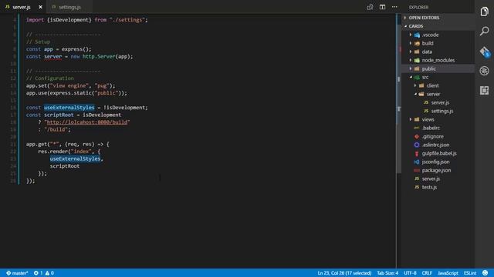The image size is (494, 277).
Task: Open the Search view in activity bar
Action: click(x=484, y=31)
